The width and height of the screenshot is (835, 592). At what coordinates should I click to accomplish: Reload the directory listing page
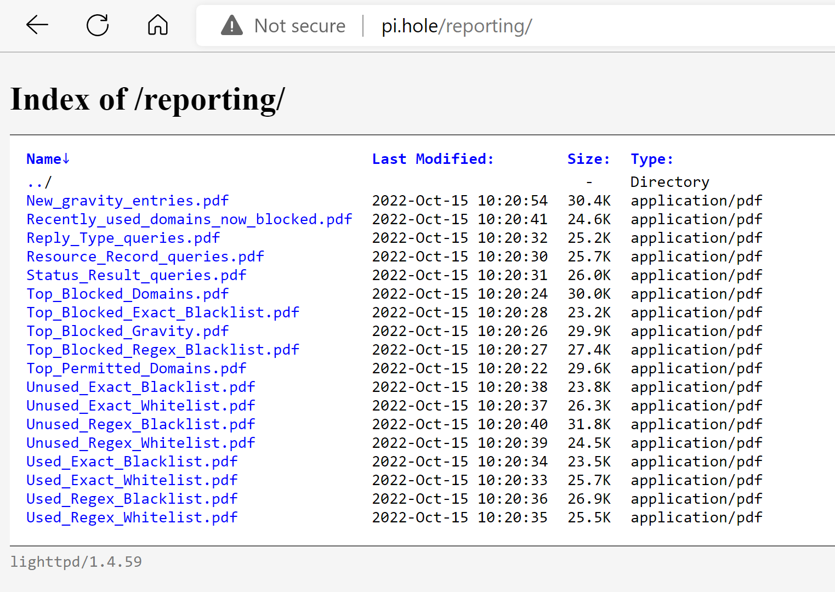[x=97, y=25]
